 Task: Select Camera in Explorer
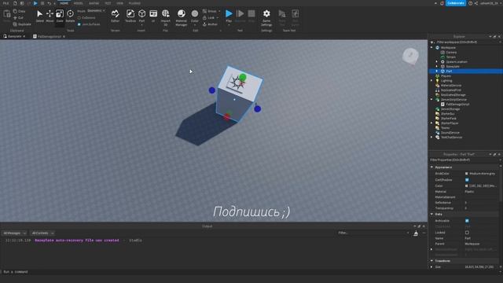tap(451, 52)
